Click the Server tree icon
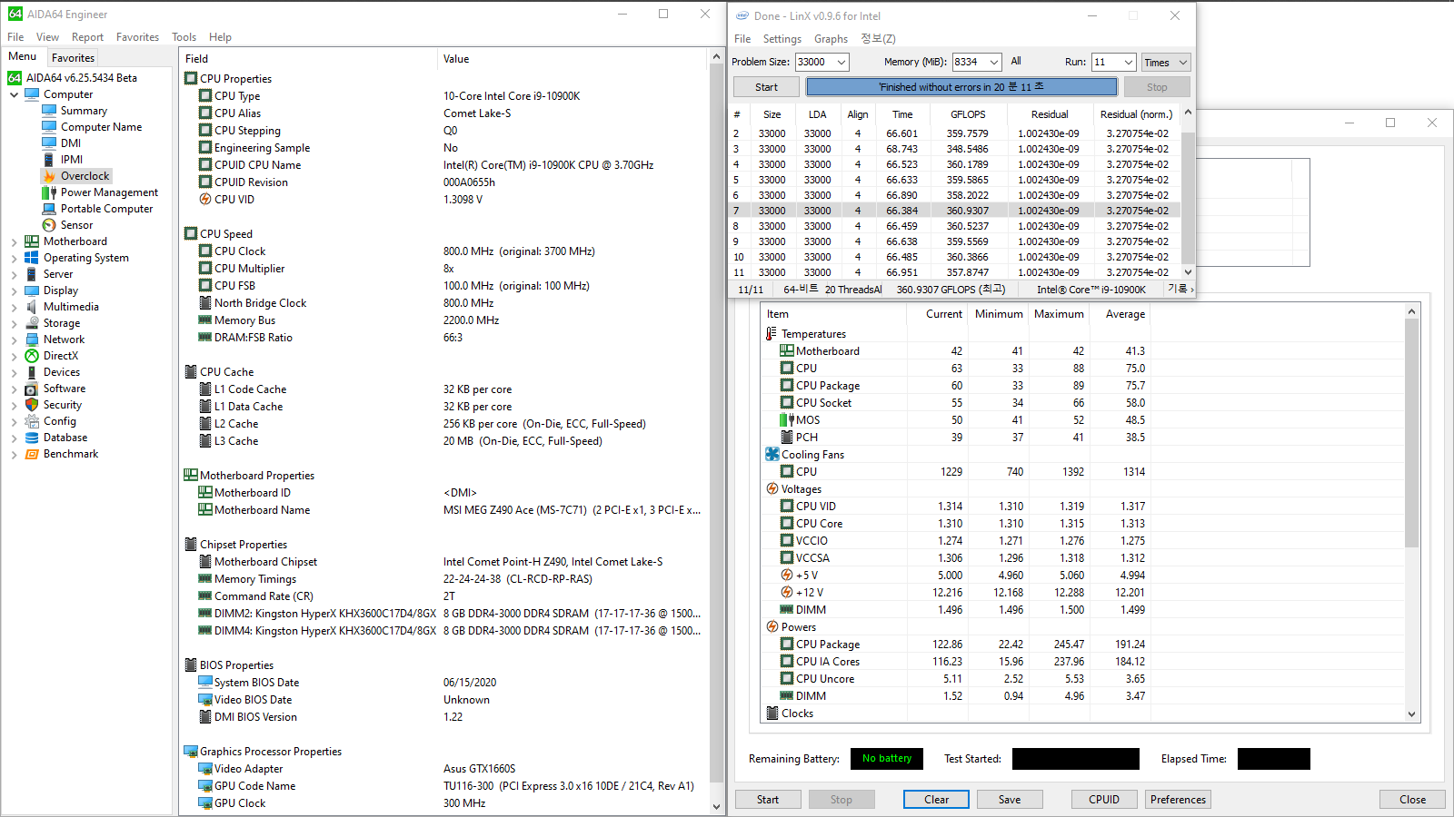 32,274
